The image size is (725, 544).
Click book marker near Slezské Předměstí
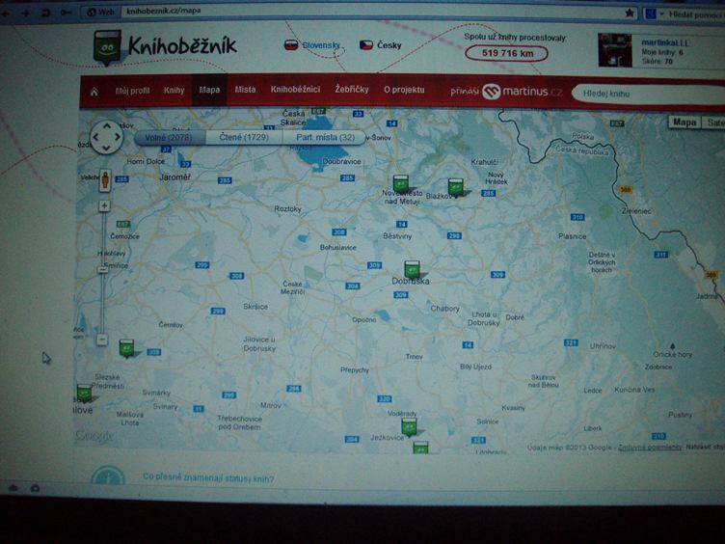[x=84, y=394]
